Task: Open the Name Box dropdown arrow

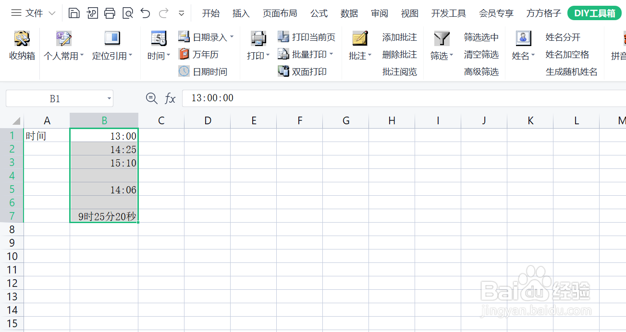Action: tap(109, 99)
